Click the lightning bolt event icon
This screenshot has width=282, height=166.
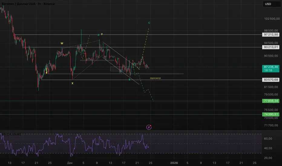(x=149, y=127)
